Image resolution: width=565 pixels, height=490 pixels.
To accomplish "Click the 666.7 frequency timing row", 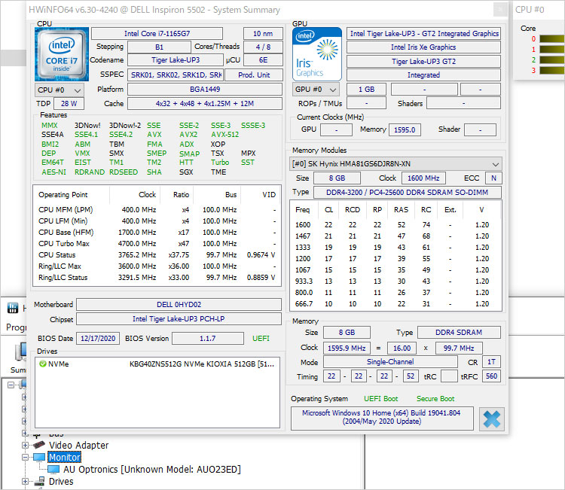I will click(395, 304).
